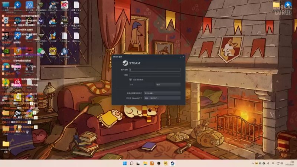297x167 pixels.
Task: Open File Explorer from the taskbar
Action: [145, 163]
